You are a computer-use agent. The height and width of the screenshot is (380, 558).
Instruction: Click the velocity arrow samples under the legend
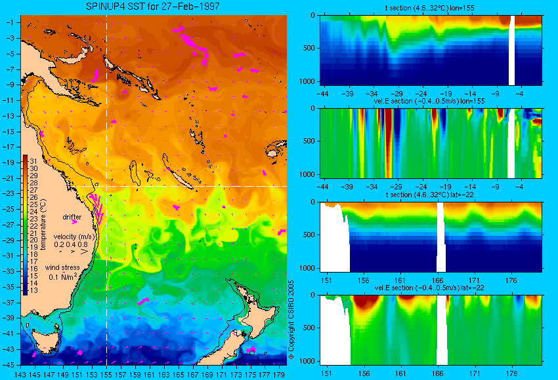(74, 252)
